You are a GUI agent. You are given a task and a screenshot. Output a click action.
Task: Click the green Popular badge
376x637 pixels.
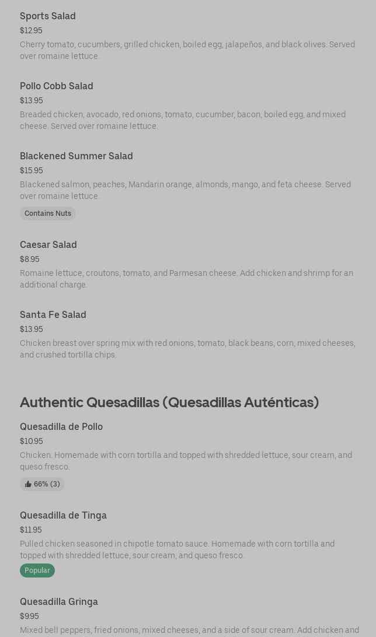pyautogui.click(x=37, y=570)
